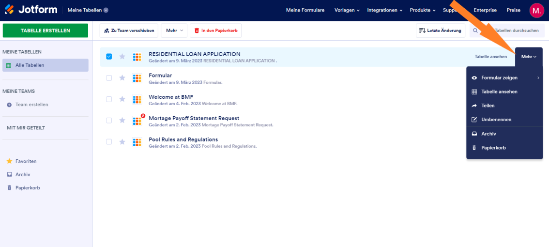Open the user profile avatar

[536, 10]
